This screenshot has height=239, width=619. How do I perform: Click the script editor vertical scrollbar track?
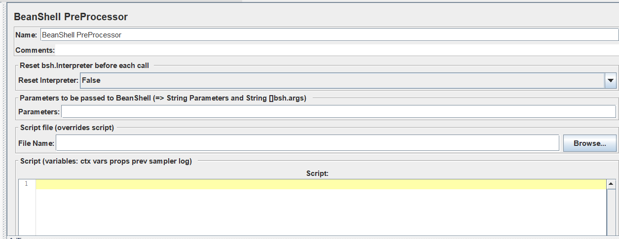point(611,212)
